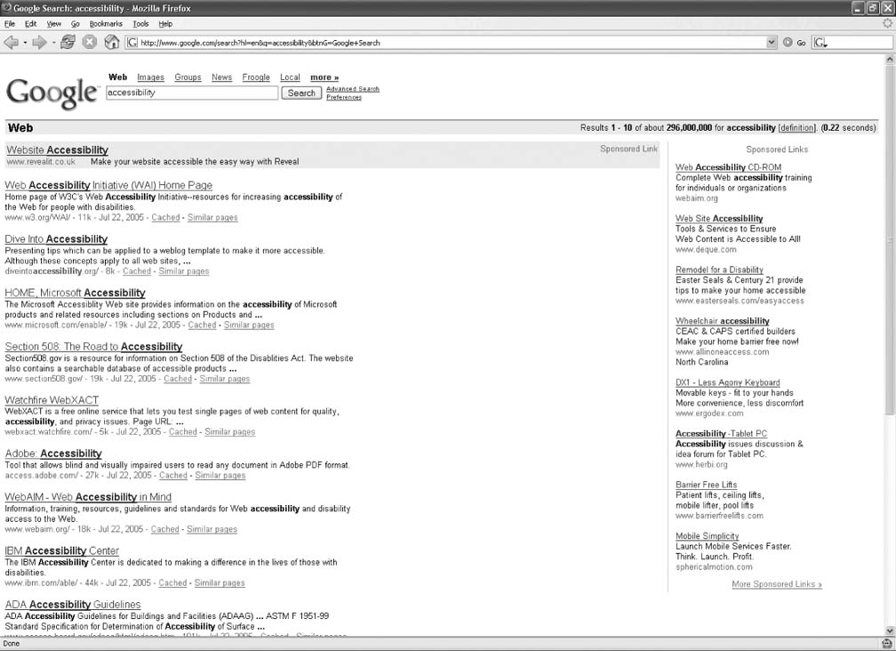
Task: Switch to Groups search
Action: click(x=188, y=77)
